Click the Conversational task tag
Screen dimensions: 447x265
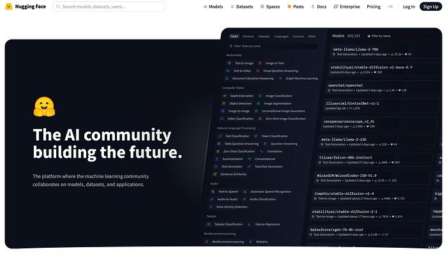pos(262,159)
